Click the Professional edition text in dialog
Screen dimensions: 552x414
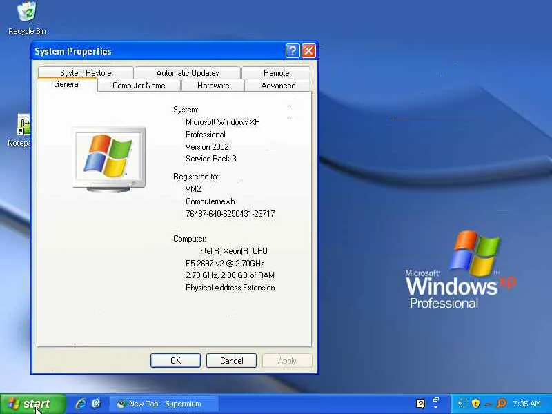pos(205,135)
